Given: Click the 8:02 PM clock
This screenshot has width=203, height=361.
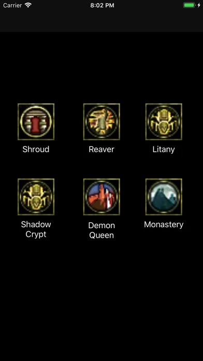Looking at the screenshot, I should [x=102, y=5].
